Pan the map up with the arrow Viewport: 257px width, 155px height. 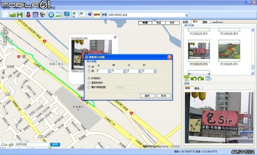pyautogui.click(x=4, y=29)
